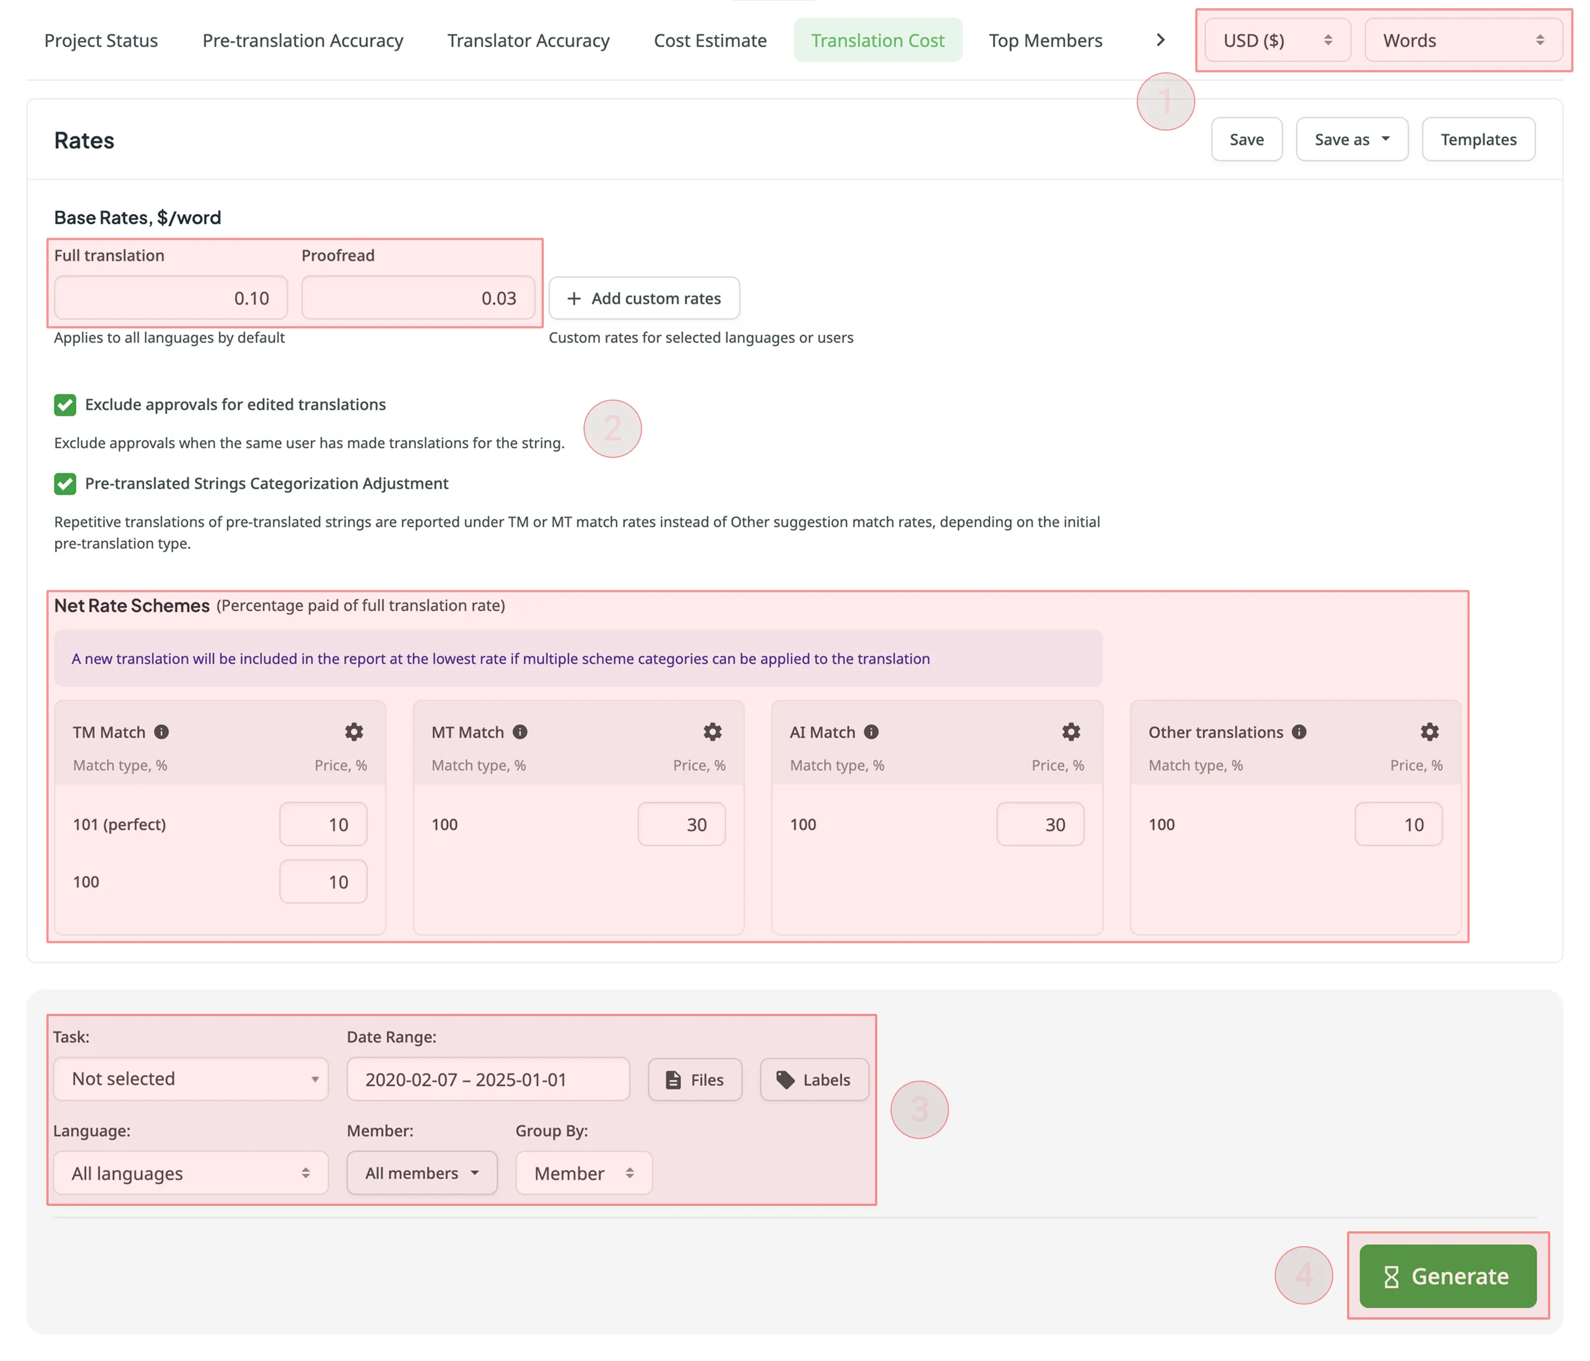Click the Templates button
The image size is (1590, 1361).
point(1478,139)
